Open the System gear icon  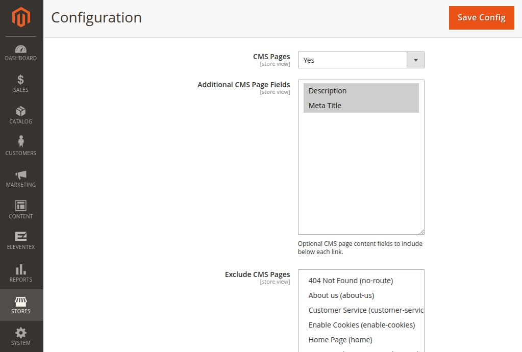pyautogui.click(x=21, y=333)
